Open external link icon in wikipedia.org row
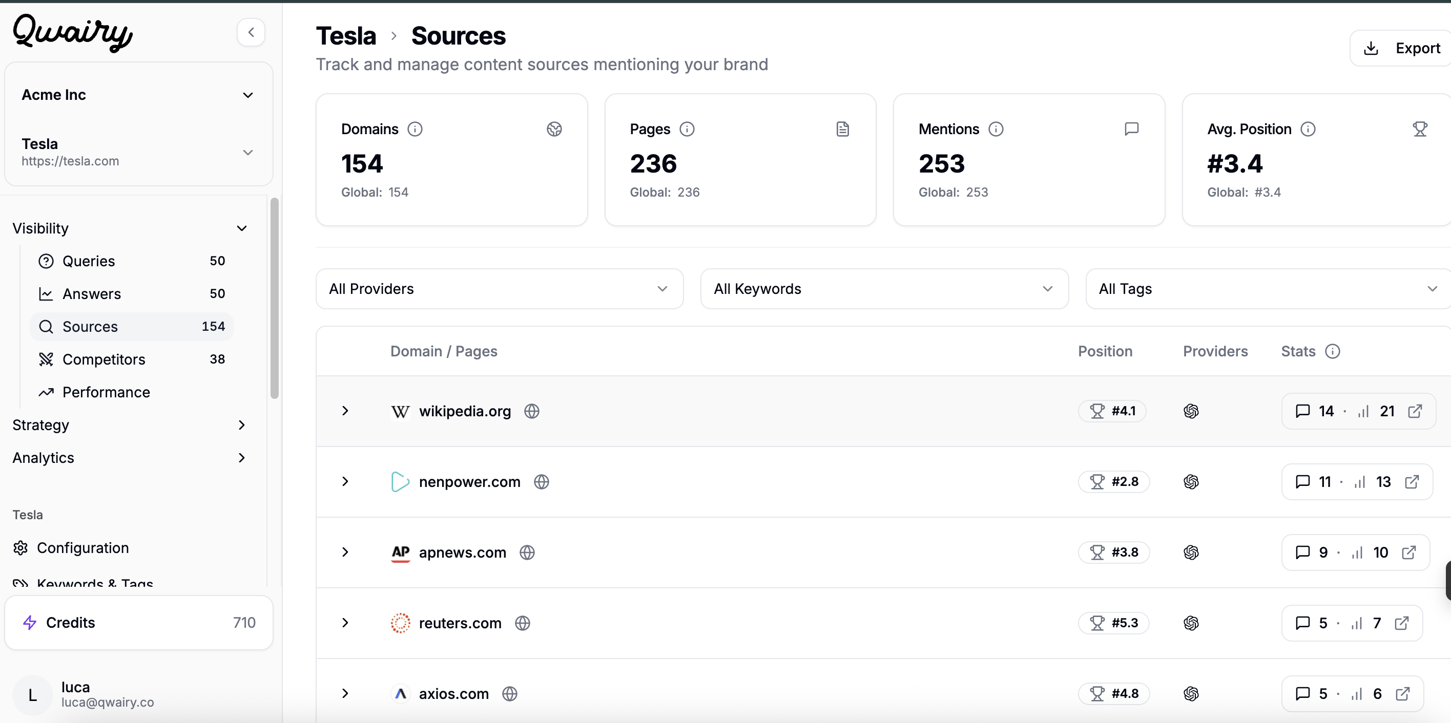The height and width of the screenshot is (723, 1451). [1415, 411]
